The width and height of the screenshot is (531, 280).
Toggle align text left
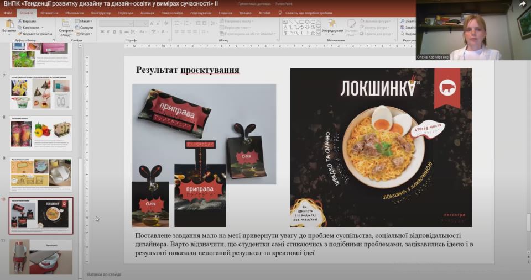(x=177, y=32)
